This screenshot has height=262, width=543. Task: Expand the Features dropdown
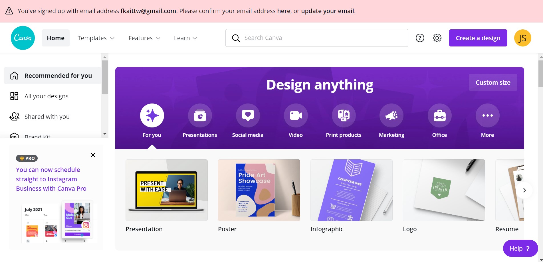(144, 38)
